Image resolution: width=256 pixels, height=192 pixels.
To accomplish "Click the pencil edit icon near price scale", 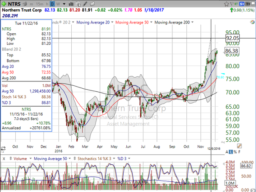I will [x=239, y=146].
